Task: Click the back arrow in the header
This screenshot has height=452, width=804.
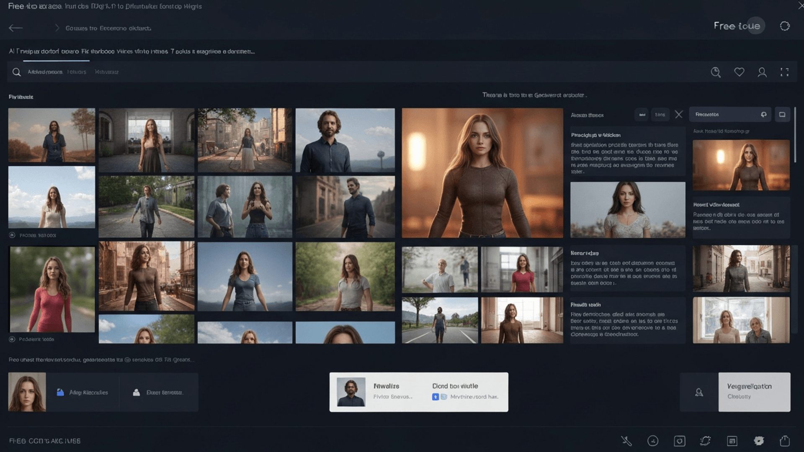Action: point(15,28)
